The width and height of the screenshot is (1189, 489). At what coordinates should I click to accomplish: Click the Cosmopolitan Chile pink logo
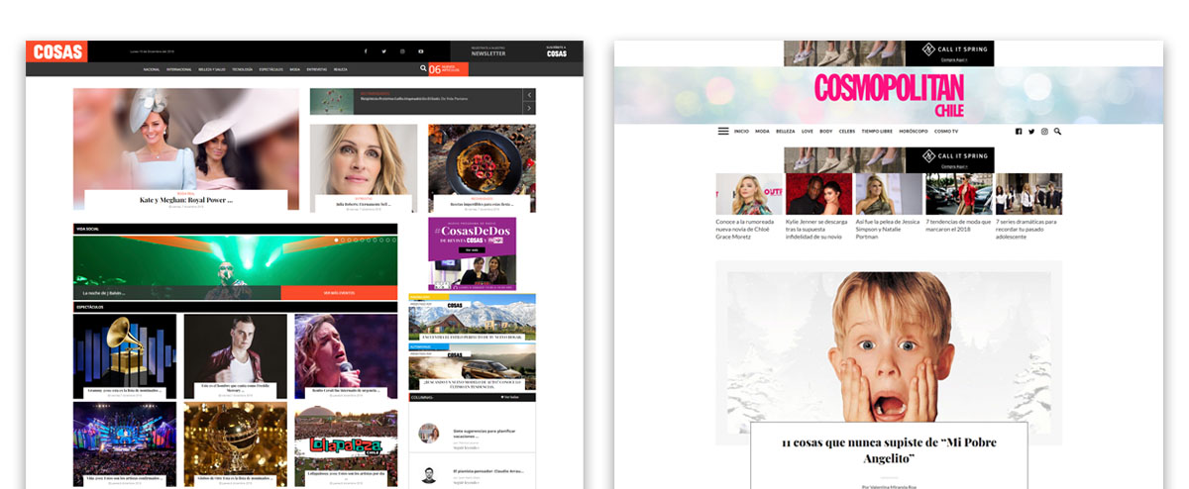tap(889, 94)
